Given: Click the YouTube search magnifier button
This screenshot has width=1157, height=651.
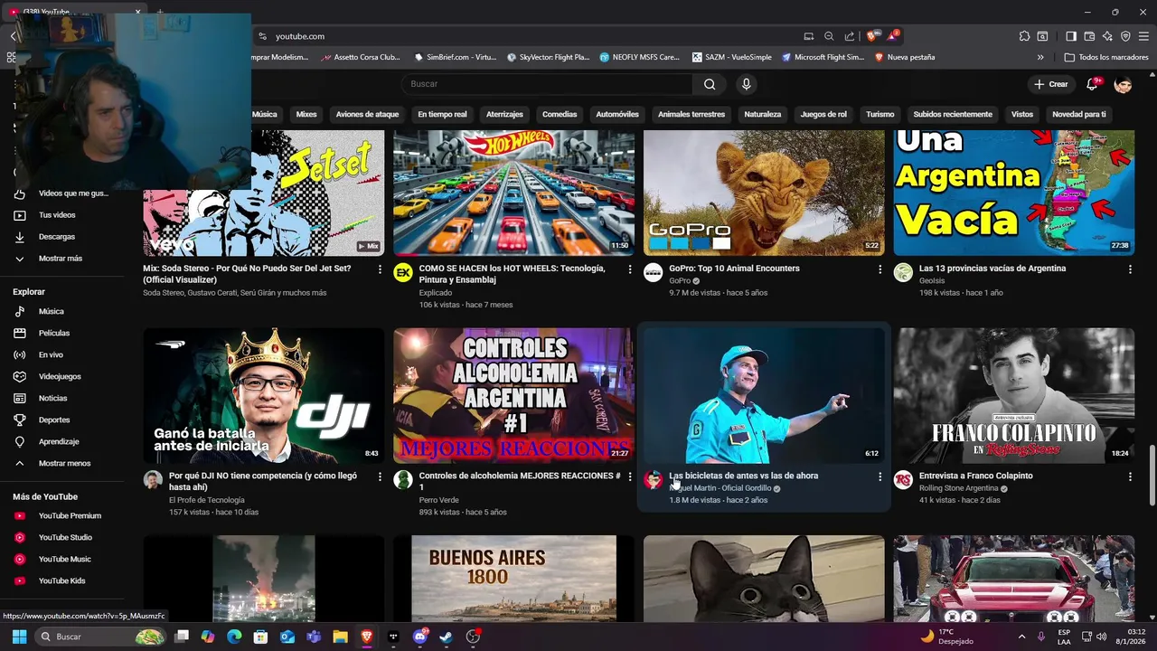Looking at the screenshot, I should pyautogui.click(x=710, y=84).
